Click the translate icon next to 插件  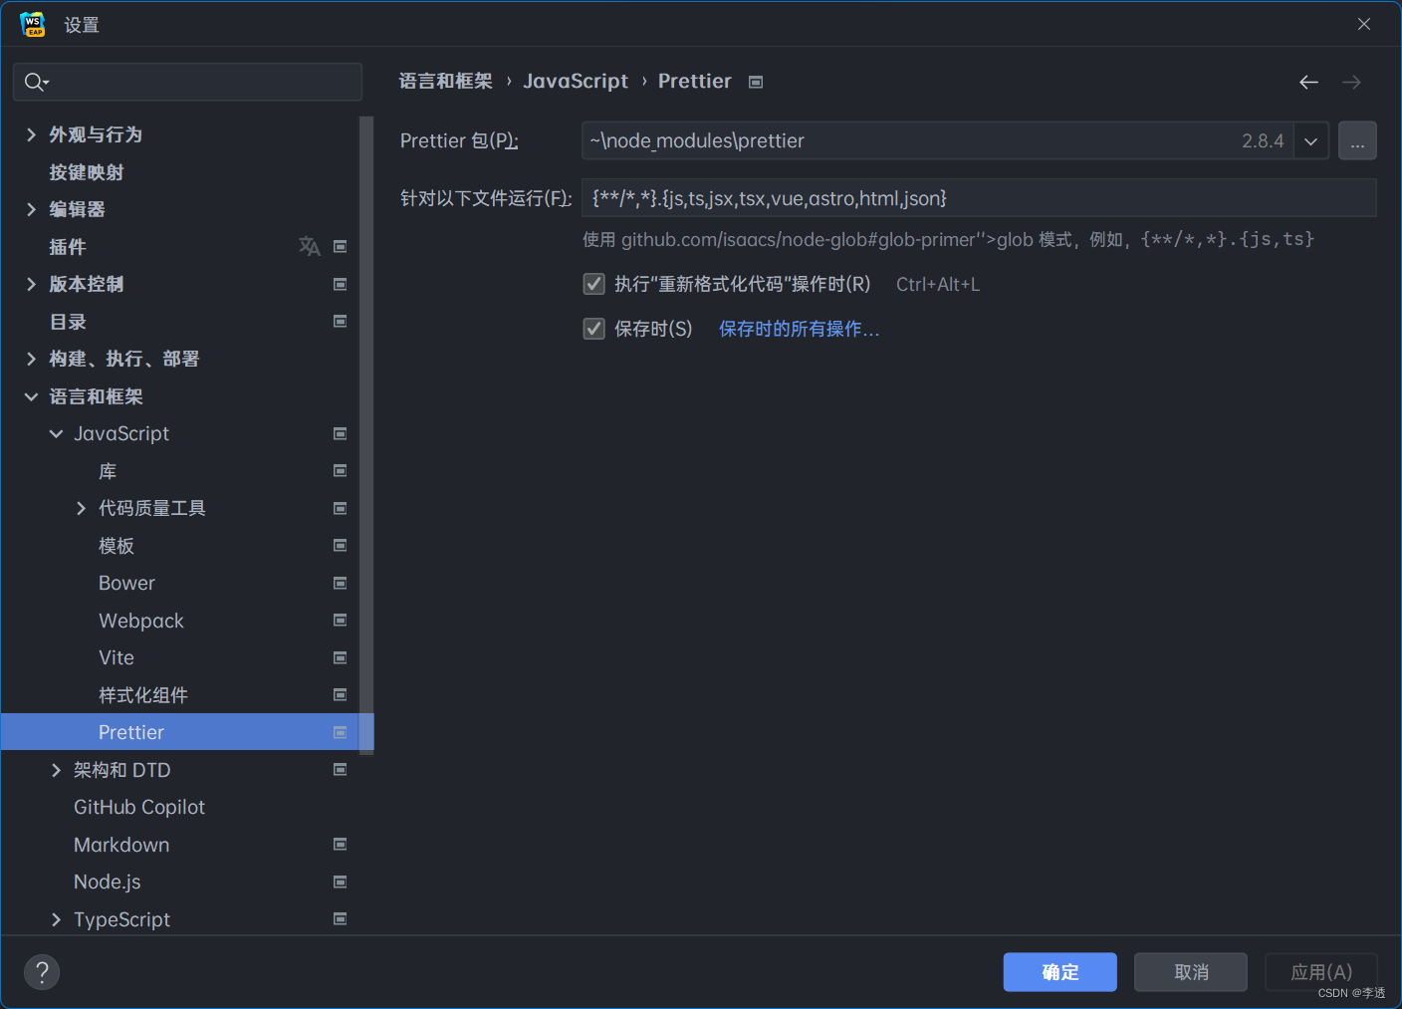(310, 246)
